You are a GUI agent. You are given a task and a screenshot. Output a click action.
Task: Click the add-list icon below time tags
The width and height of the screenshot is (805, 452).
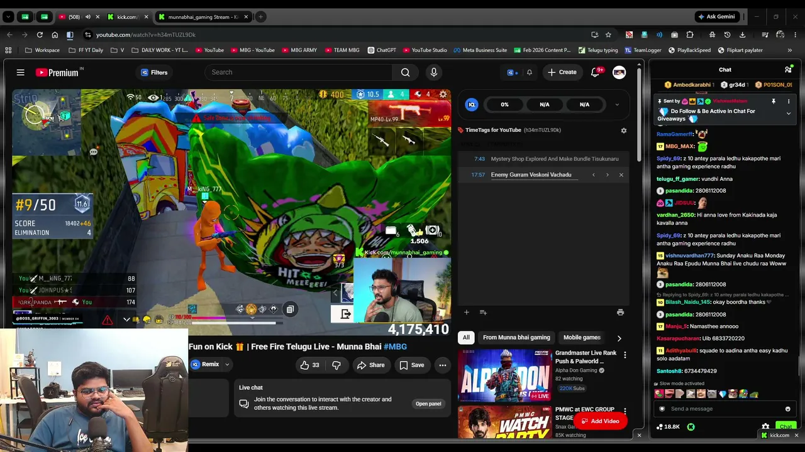coord(483,312)
